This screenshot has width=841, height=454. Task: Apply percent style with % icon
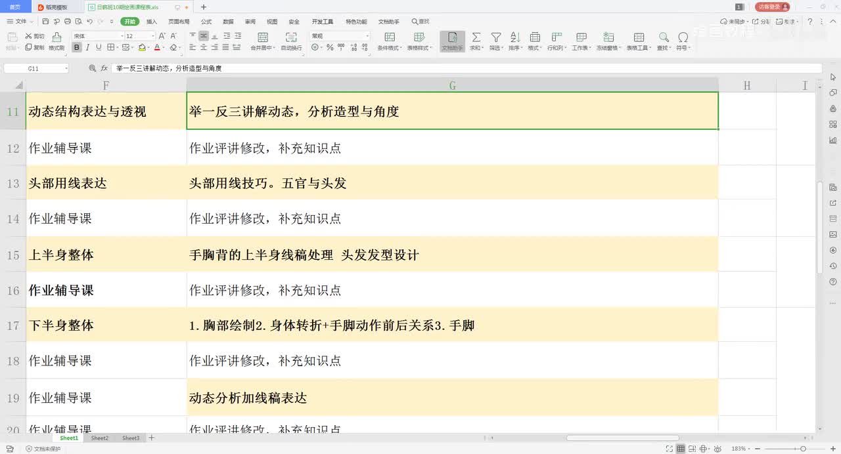click(x=330, y=47)
